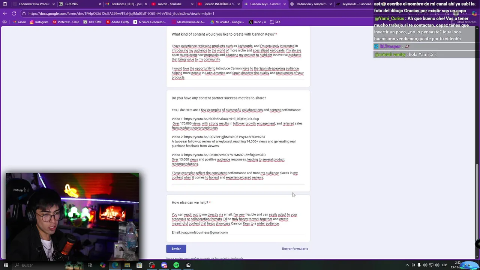The image size is (480, 270).
Task: Open Spotify from the taskbar
Action: [x=176, y=265]
